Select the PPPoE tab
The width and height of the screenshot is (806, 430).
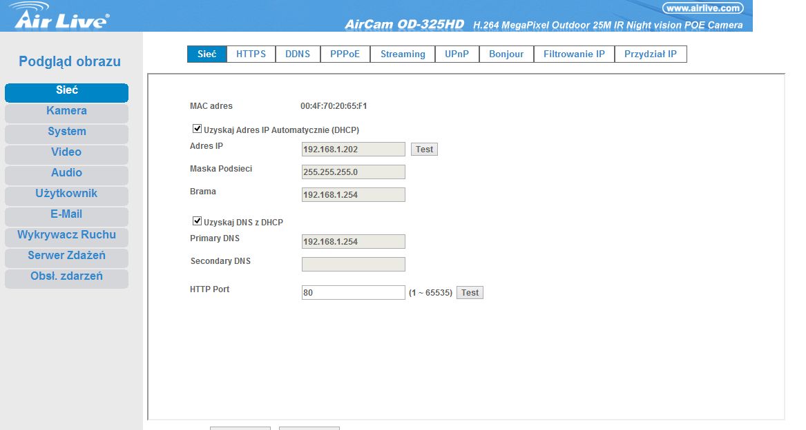pyautogui.click(x=345, y=54)
